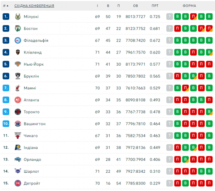The image size is (215, 191).
Task: Click the Toronto Raptors team logo
Action: point(18,112)
